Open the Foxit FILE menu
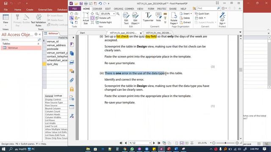The image size is (271, 152). (75, 8)
